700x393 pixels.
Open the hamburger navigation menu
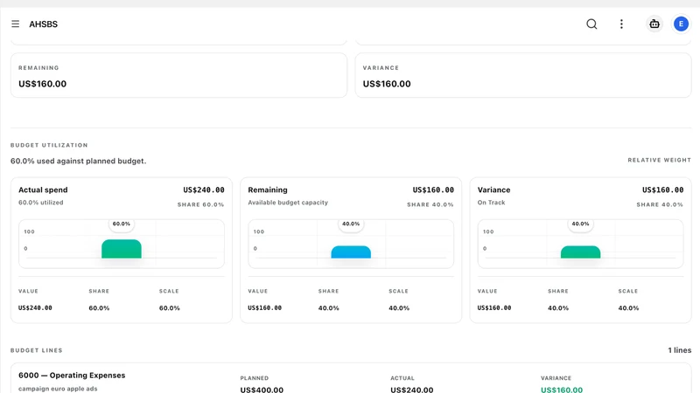[x=15, y=24]
